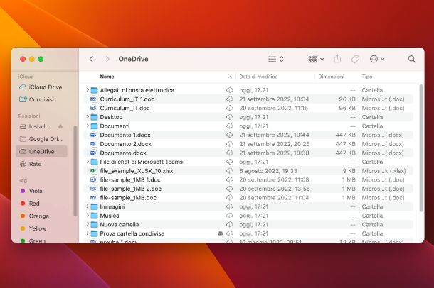
Task: Click cloud download icon for Desktop folder
Action: click(x=230, y=117)
